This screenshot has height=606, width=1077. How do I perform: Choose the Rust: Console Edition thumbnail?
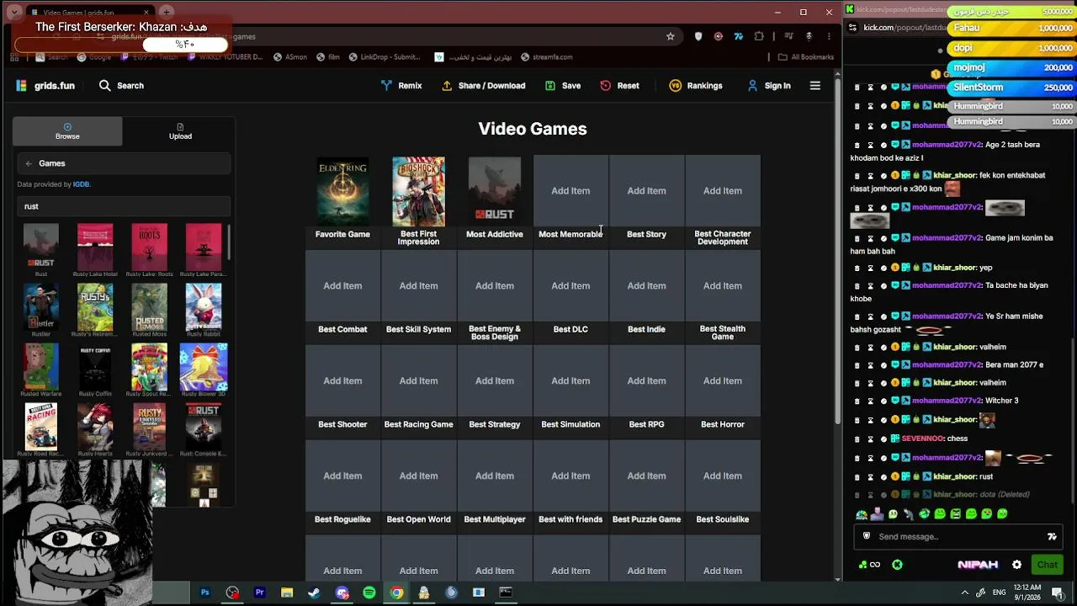pyautogui.click(x=204, y=427)
